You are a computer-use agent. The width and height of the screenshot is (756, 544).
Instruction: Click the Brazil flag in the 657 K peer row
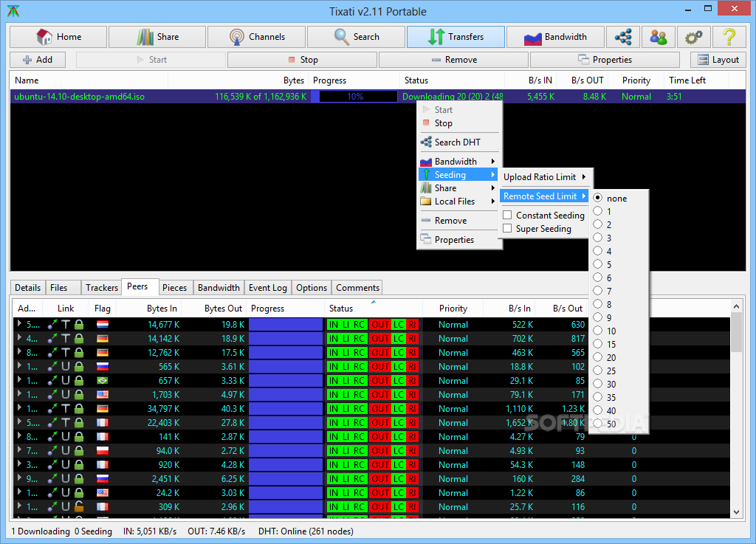point(102,381)
